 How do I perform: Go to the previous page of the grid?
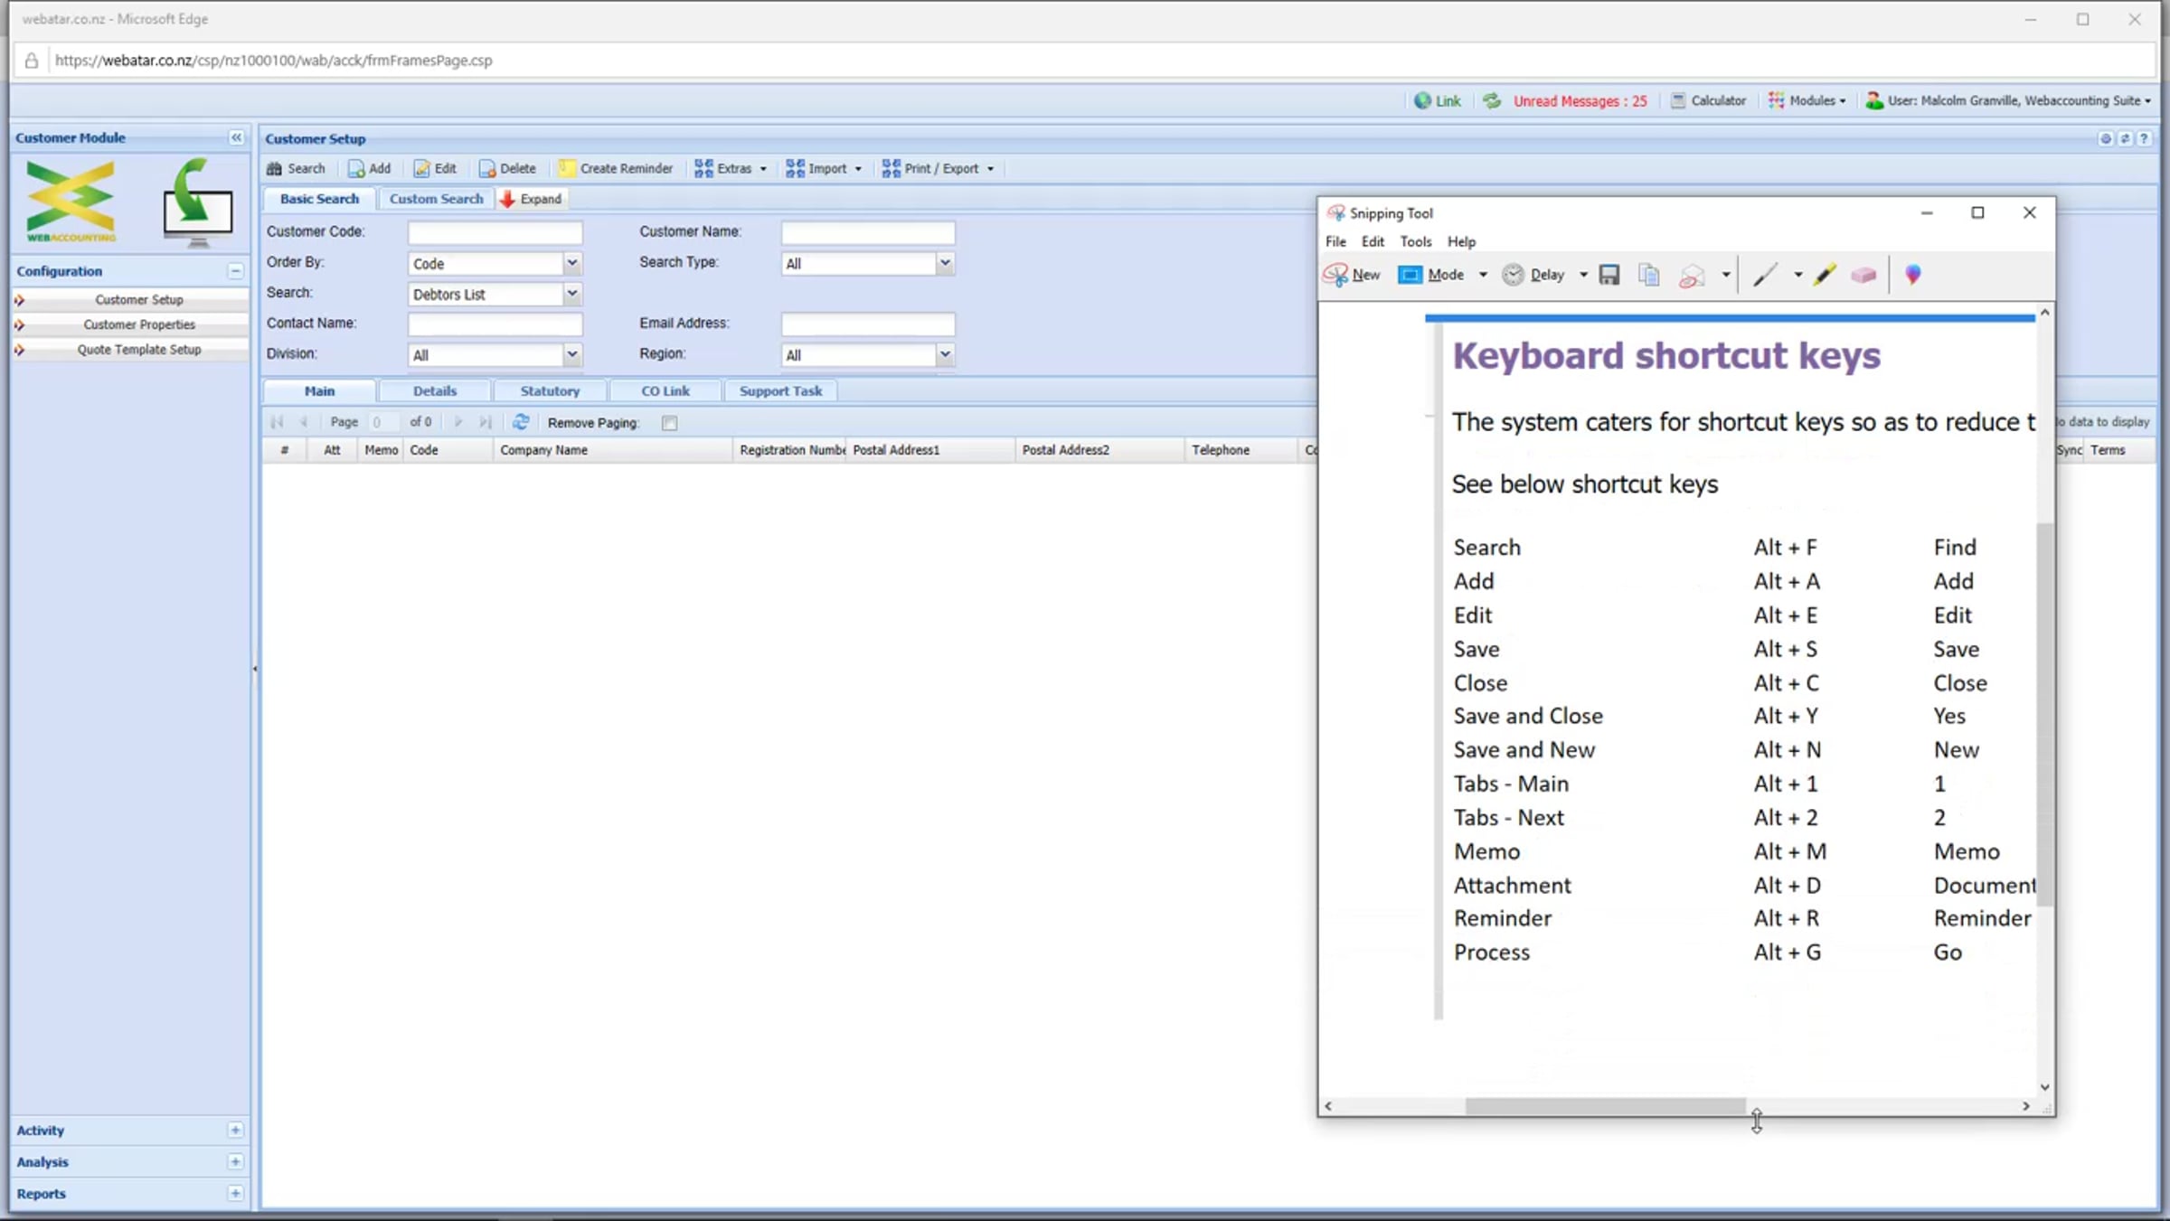pyautogui.click(x=305, y=422)
